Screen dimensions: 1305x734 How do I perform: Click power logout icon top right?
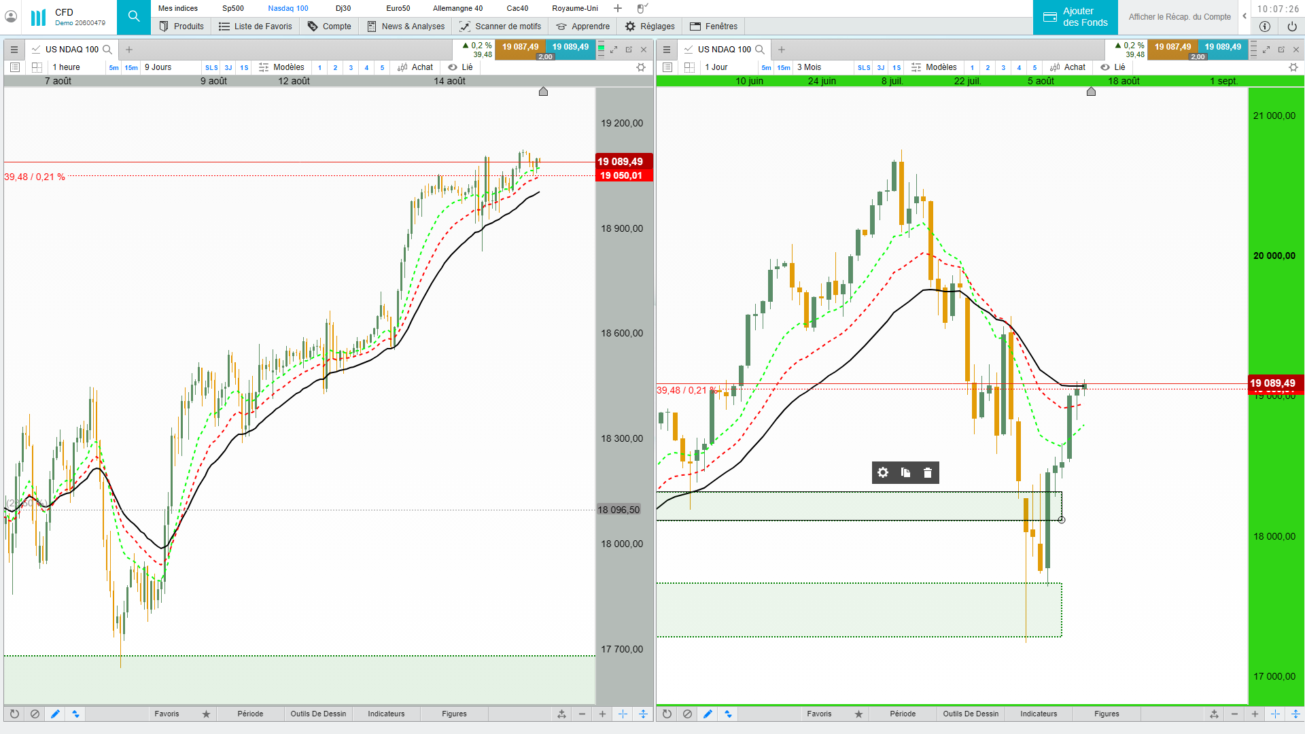(x=1292, y=27)
